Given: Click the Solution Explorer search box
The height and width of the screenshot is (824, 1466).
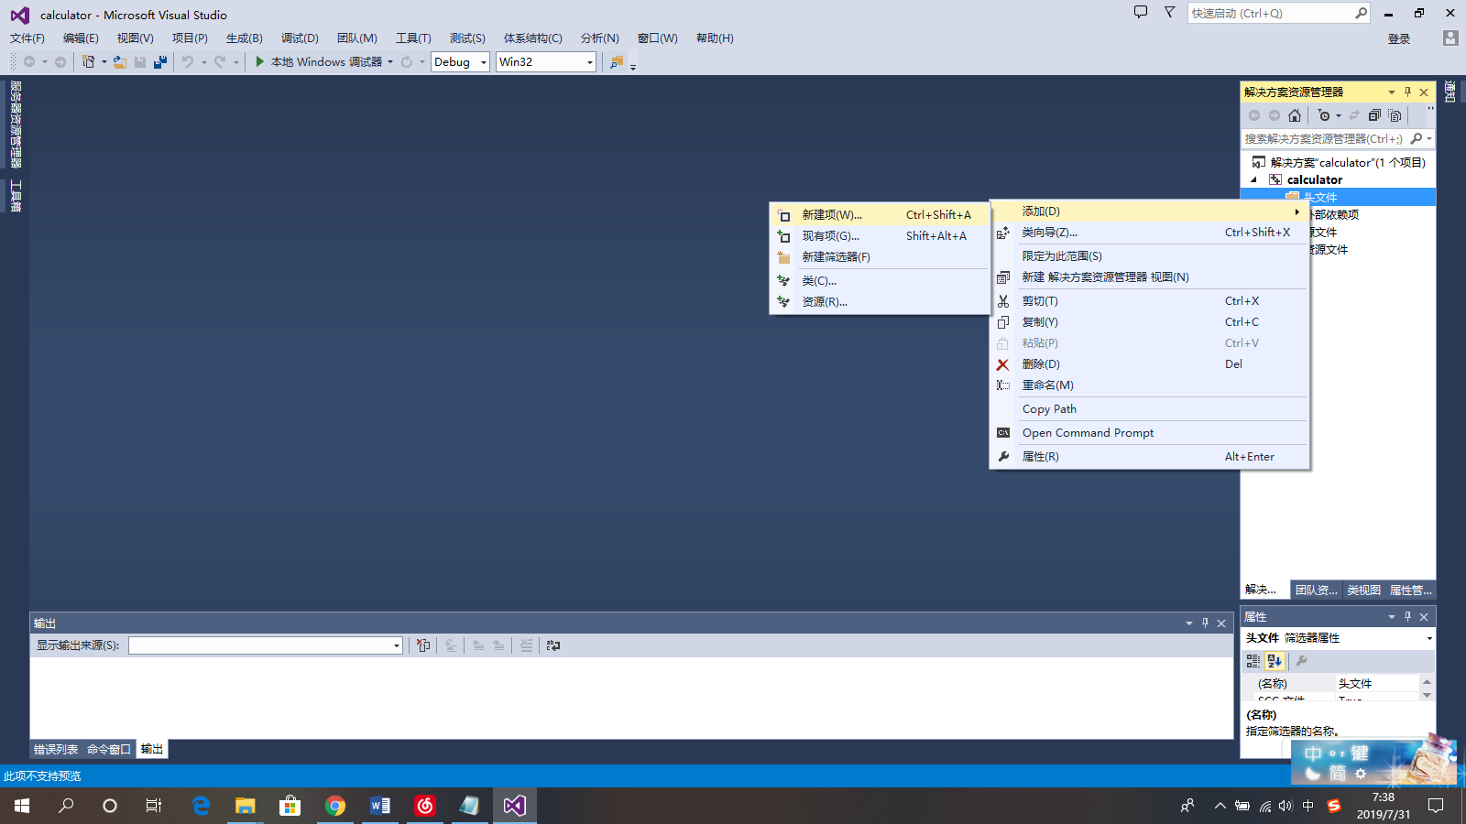Looking at the screenshot, I should point(1329,138).
